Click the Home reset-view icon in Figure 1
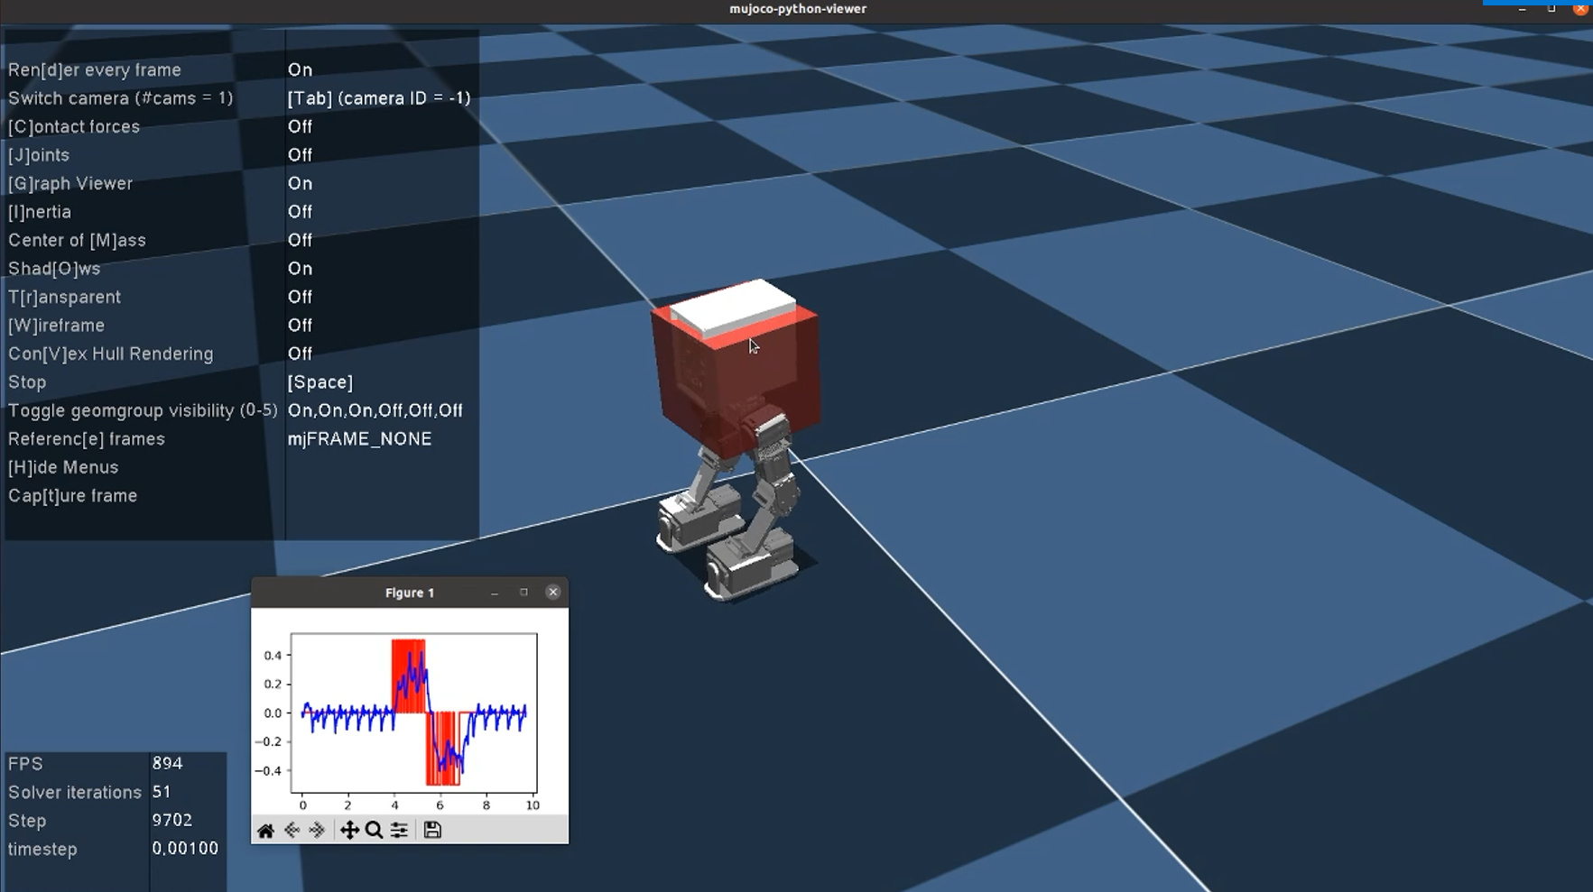This screenshot has height=892, width=1593. click(265, 831)
